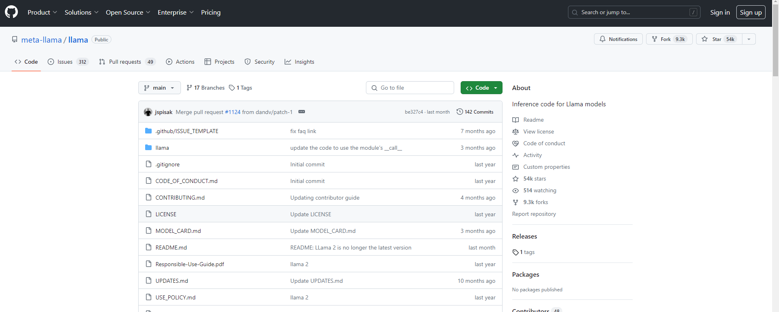Click the LICENSE file icon
This screenshot has width=779, height=312.
[x=148, y=214]
